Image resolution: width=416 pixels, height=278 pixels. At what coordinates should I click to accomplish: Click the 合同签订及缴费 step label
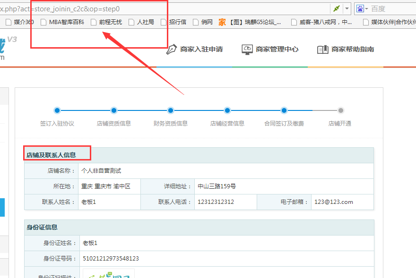coord(284,124)
